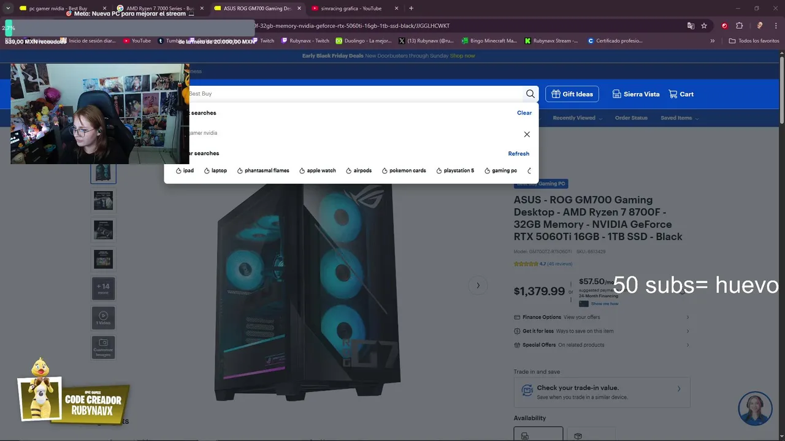Image resolution: width=785 pixels, height=441 pixels.
Task: Select the fourth product thumbnail image
Action: 103,259
